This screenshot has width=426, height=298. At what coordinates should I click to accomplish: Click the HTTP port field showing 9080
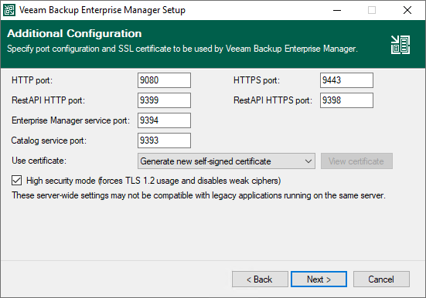(164, 80)
